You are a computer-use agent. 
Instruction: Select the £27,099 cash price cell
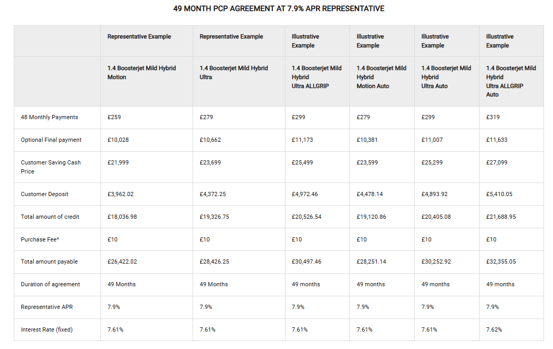(497, 162)
